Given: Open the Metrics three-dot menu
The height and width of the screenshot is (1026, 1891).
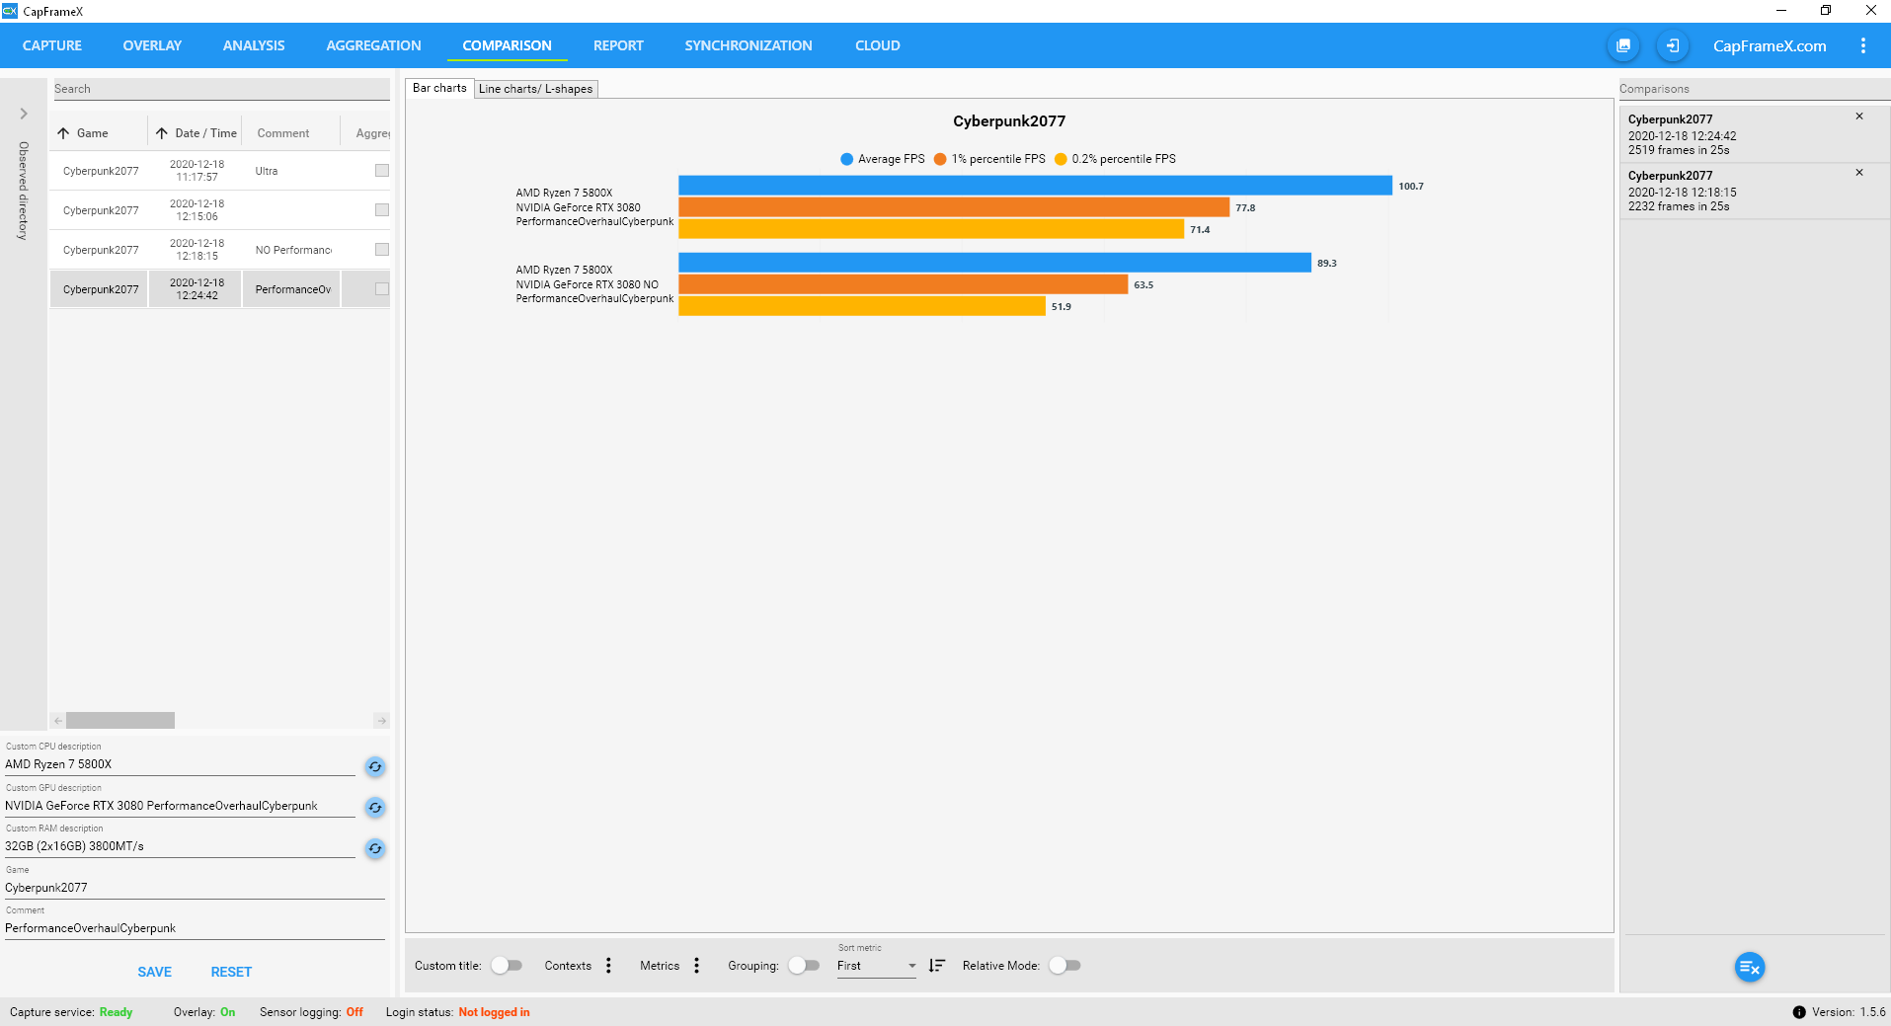Looking at the screenshot, I should (696, 966).
